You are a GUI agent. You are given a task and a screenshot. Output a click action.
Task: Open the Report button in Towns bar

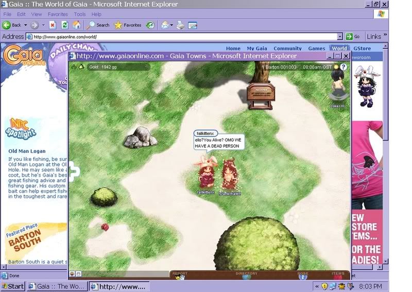pos(180,275)
